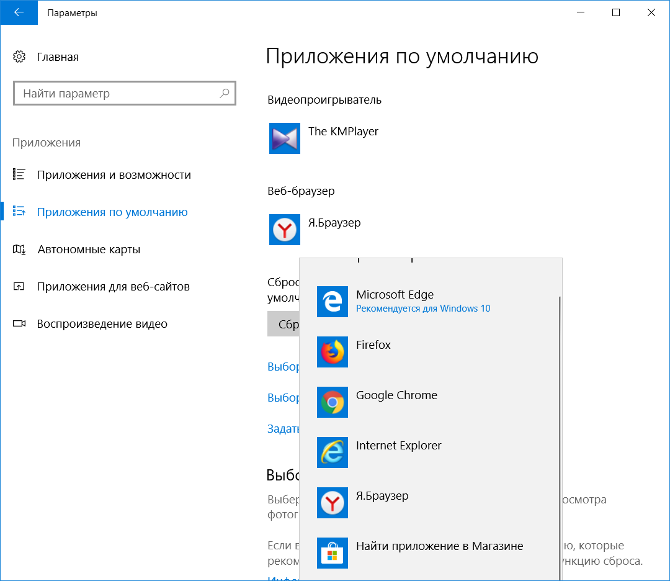Go back using the arrow button

(19, 12)
